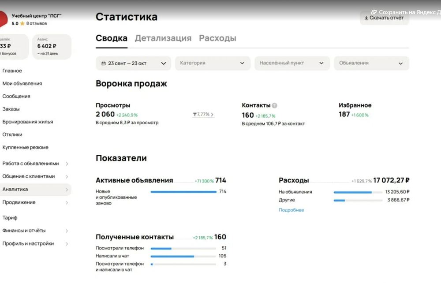Image resolution: width=441 pixels, height=283 pixels.
Task: Open Бронирования жилья in sidebar
Action: (27, 122)
